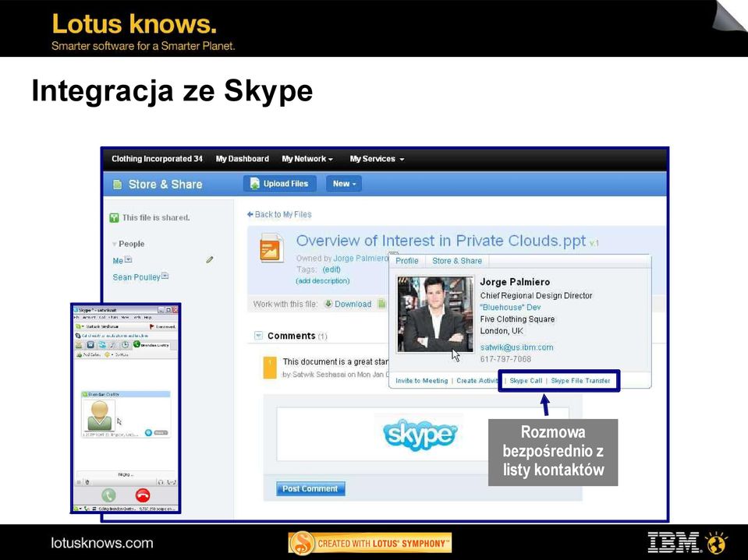
Task: Click the Post Comment button
Action: [310, 488]
